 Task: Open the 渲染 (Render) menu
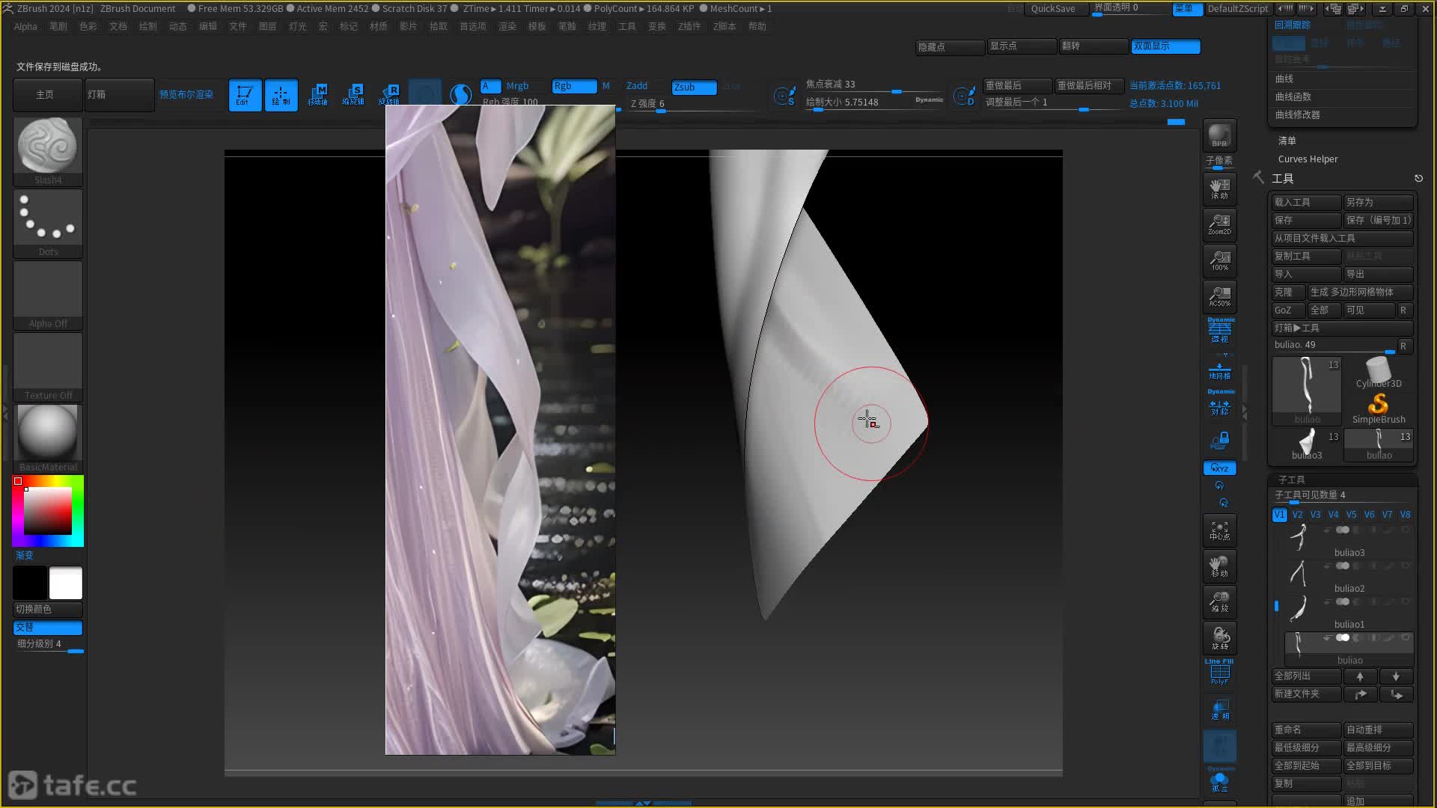pyautogui.click(x=507, y=26)
